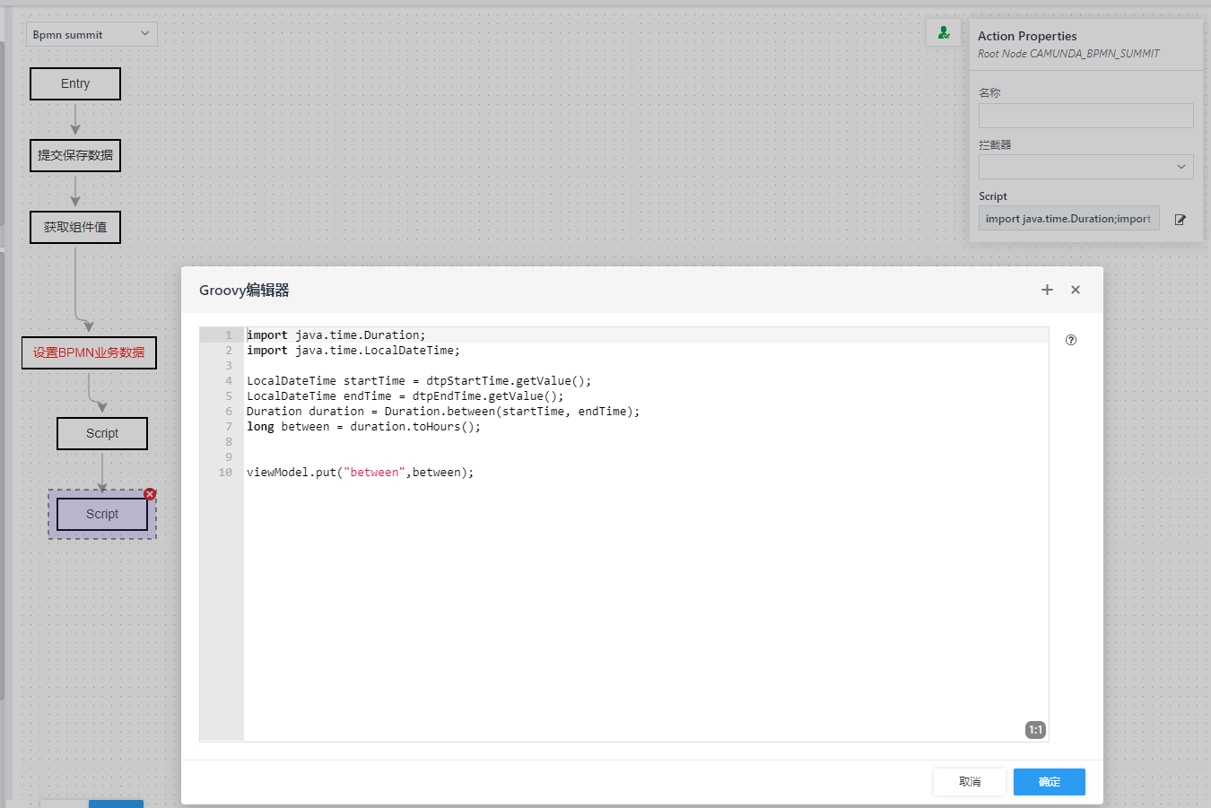
Task: Click the 1:1 cursor position badge
Action: pos(1035,730)
